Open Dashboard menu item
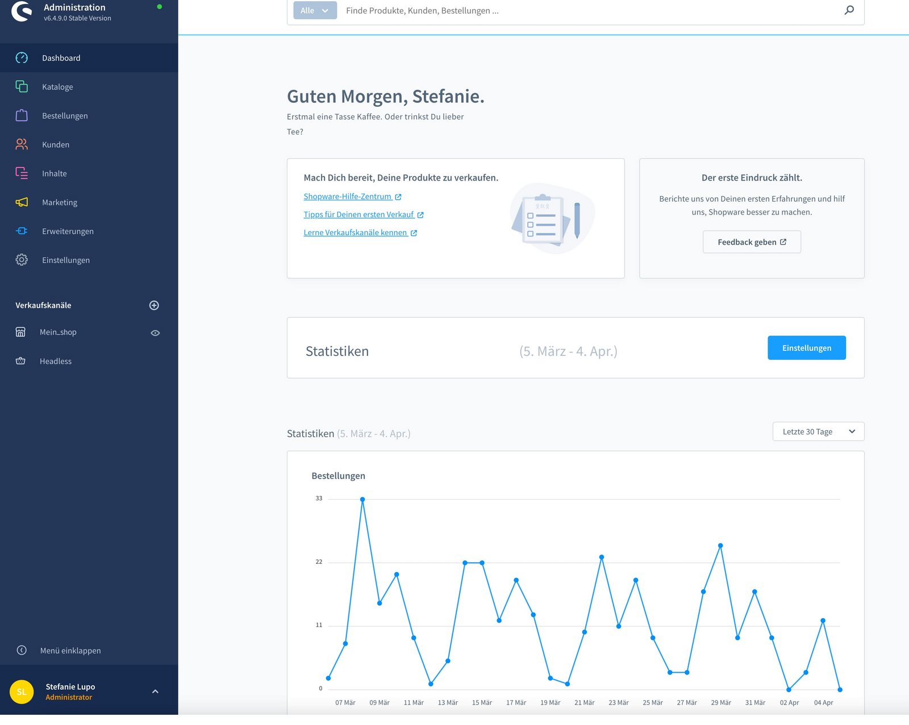The image size is (909, 725). [89, 58]
